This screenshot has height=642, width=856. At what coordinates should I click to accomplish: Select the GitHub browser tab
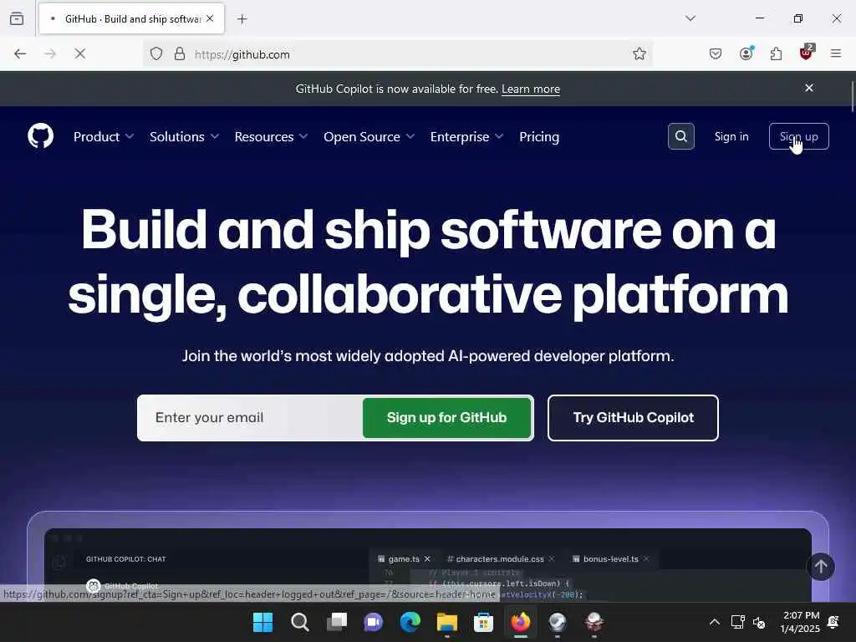(131, 18)
